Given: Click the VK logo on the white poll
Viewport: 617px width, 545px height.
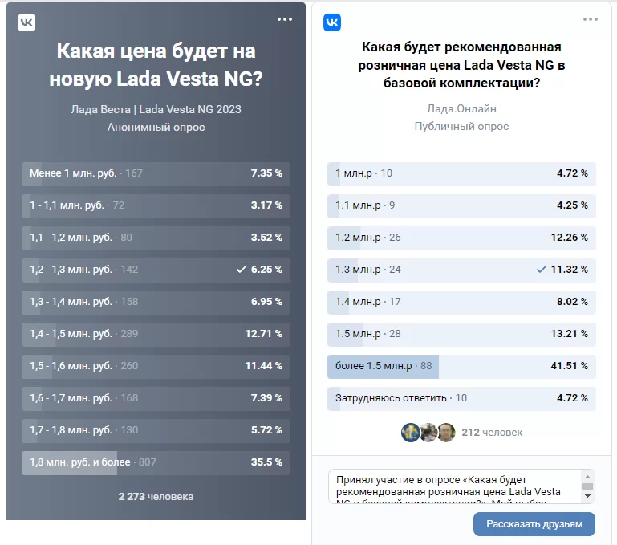Looking at the screenshot, I should click(x=332, y=23).
